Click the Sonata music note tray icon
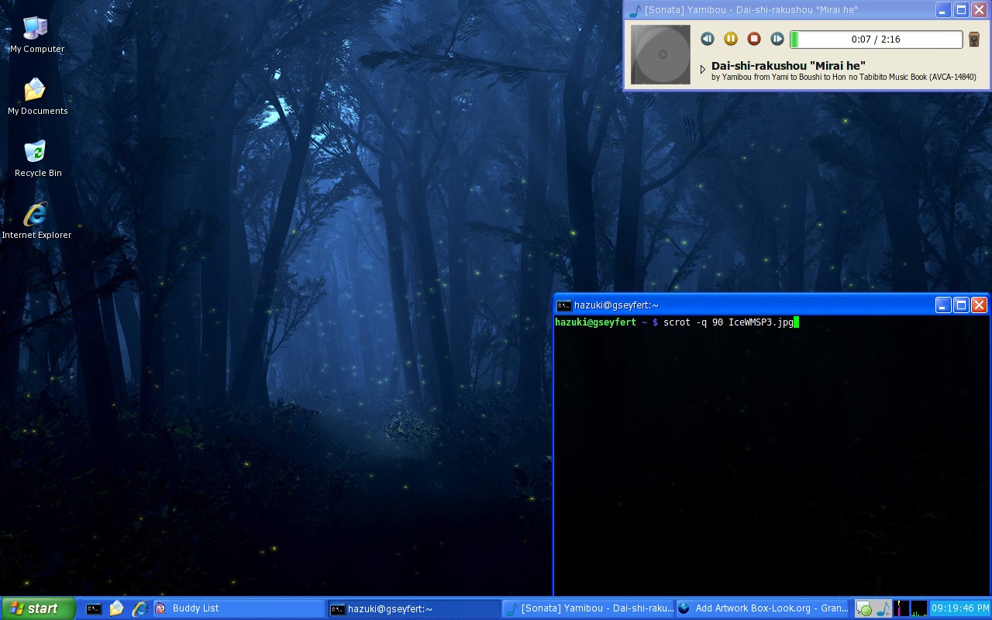The height and width of the screenshot is (620, 992). (883, 608)
